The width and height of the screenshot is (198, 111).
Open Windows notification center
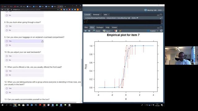tap(162, 105)
